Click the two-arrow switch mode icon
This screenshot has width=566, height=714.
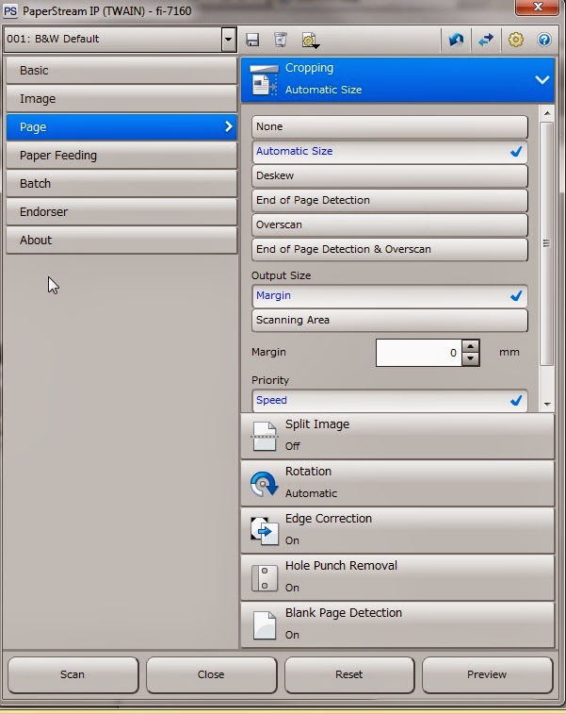tap(486, 40)
